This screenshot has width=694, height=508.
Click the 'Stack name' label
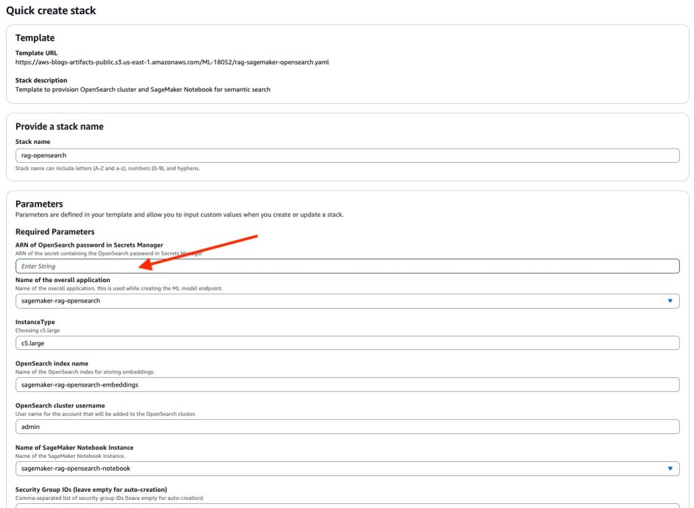tap(33, 142)
